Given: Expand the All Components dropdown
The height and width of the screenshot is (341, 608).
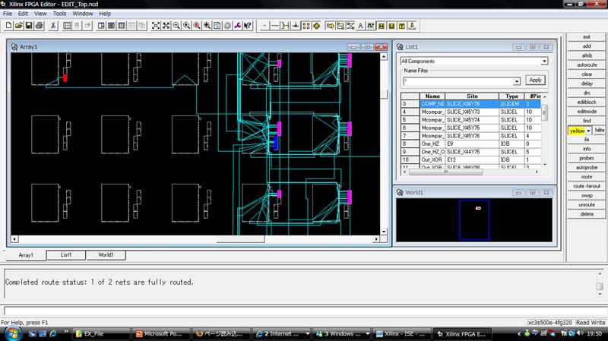Looking at the screenshot, I should [544, 62].
